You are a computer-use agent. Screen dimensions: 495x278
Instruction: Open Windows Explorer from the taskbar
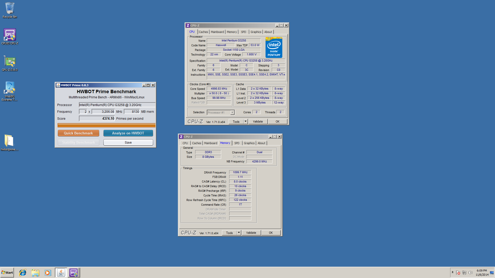35,273
